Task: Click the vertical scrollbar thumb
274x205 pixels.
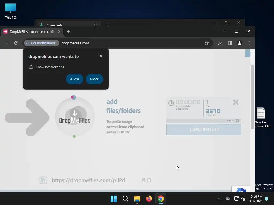Action: [x=253, y=97]
